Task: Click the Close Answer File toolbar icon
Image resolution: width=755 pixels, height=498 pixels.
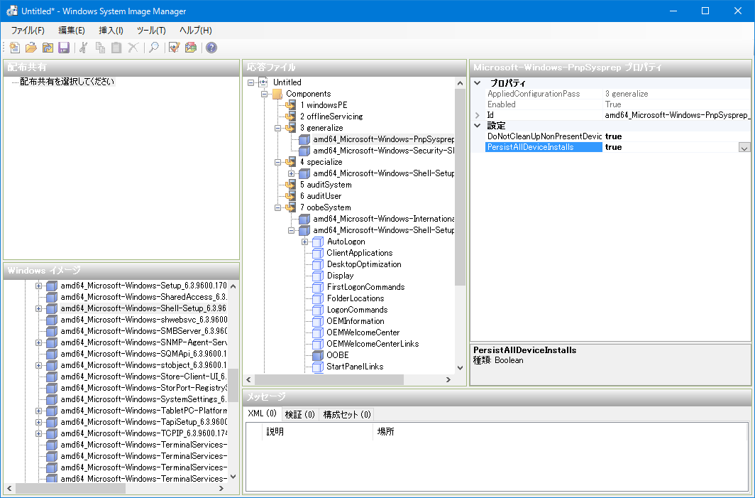Action: 48,48
